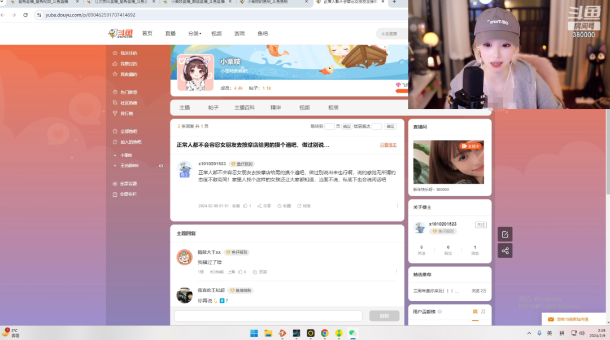Click 楼层直达 floor number input box
610x340 pixels.
[377, 126]
